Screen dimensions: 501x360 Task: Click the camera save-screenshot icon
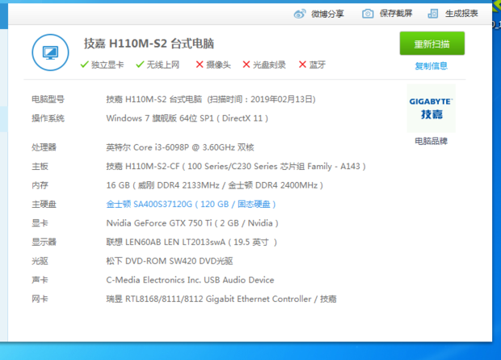[x=368, y=14]
